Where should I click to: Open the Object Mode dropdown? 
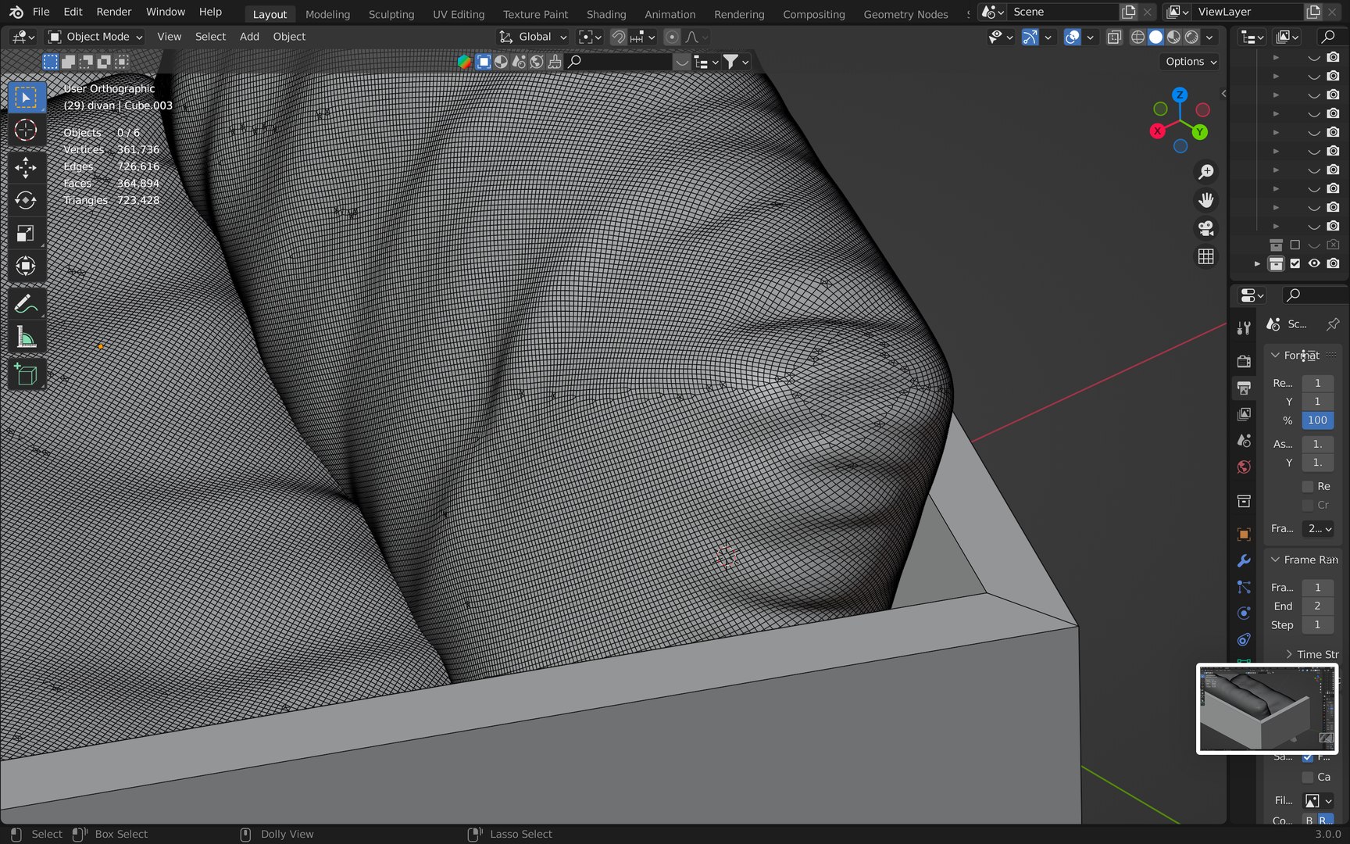[95, 37]
